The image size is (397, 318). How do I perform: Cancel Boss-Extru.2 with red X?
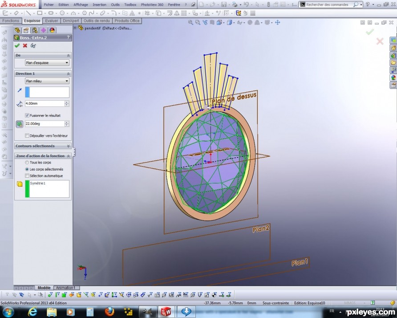click(x=25, y=45)
